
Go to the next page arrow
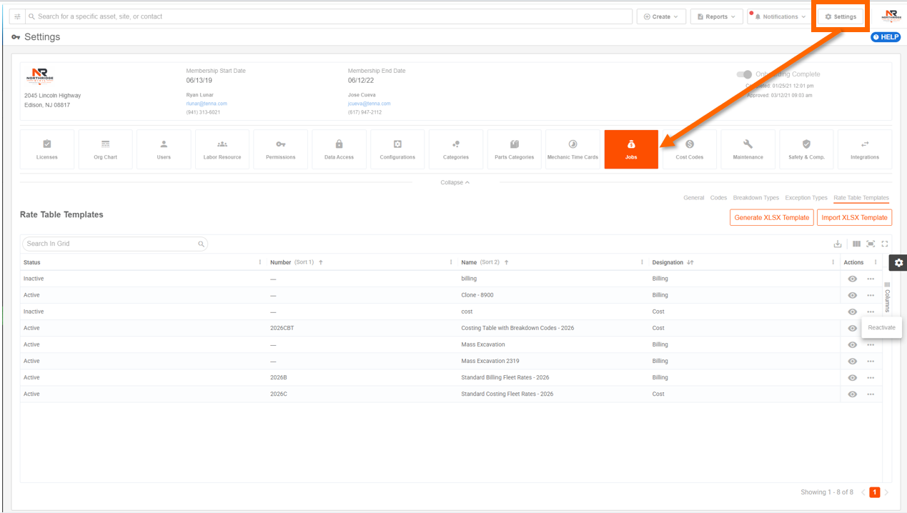point(886,492)
